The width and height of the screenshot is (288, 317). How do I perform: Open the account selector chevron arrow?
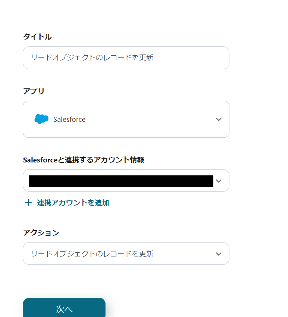(x=219, y=181)
